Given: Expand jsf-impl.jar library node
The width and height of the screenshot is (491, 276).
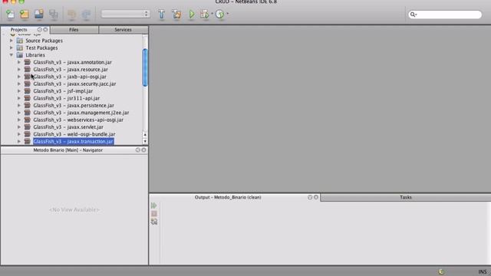Looking at the screenshot, I should [18, 90].
